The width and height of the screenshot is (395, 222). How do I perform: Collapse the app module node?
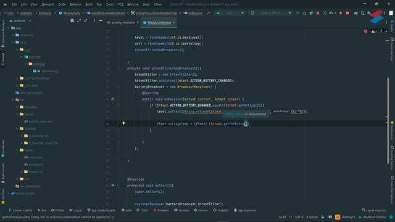(9, 28)
